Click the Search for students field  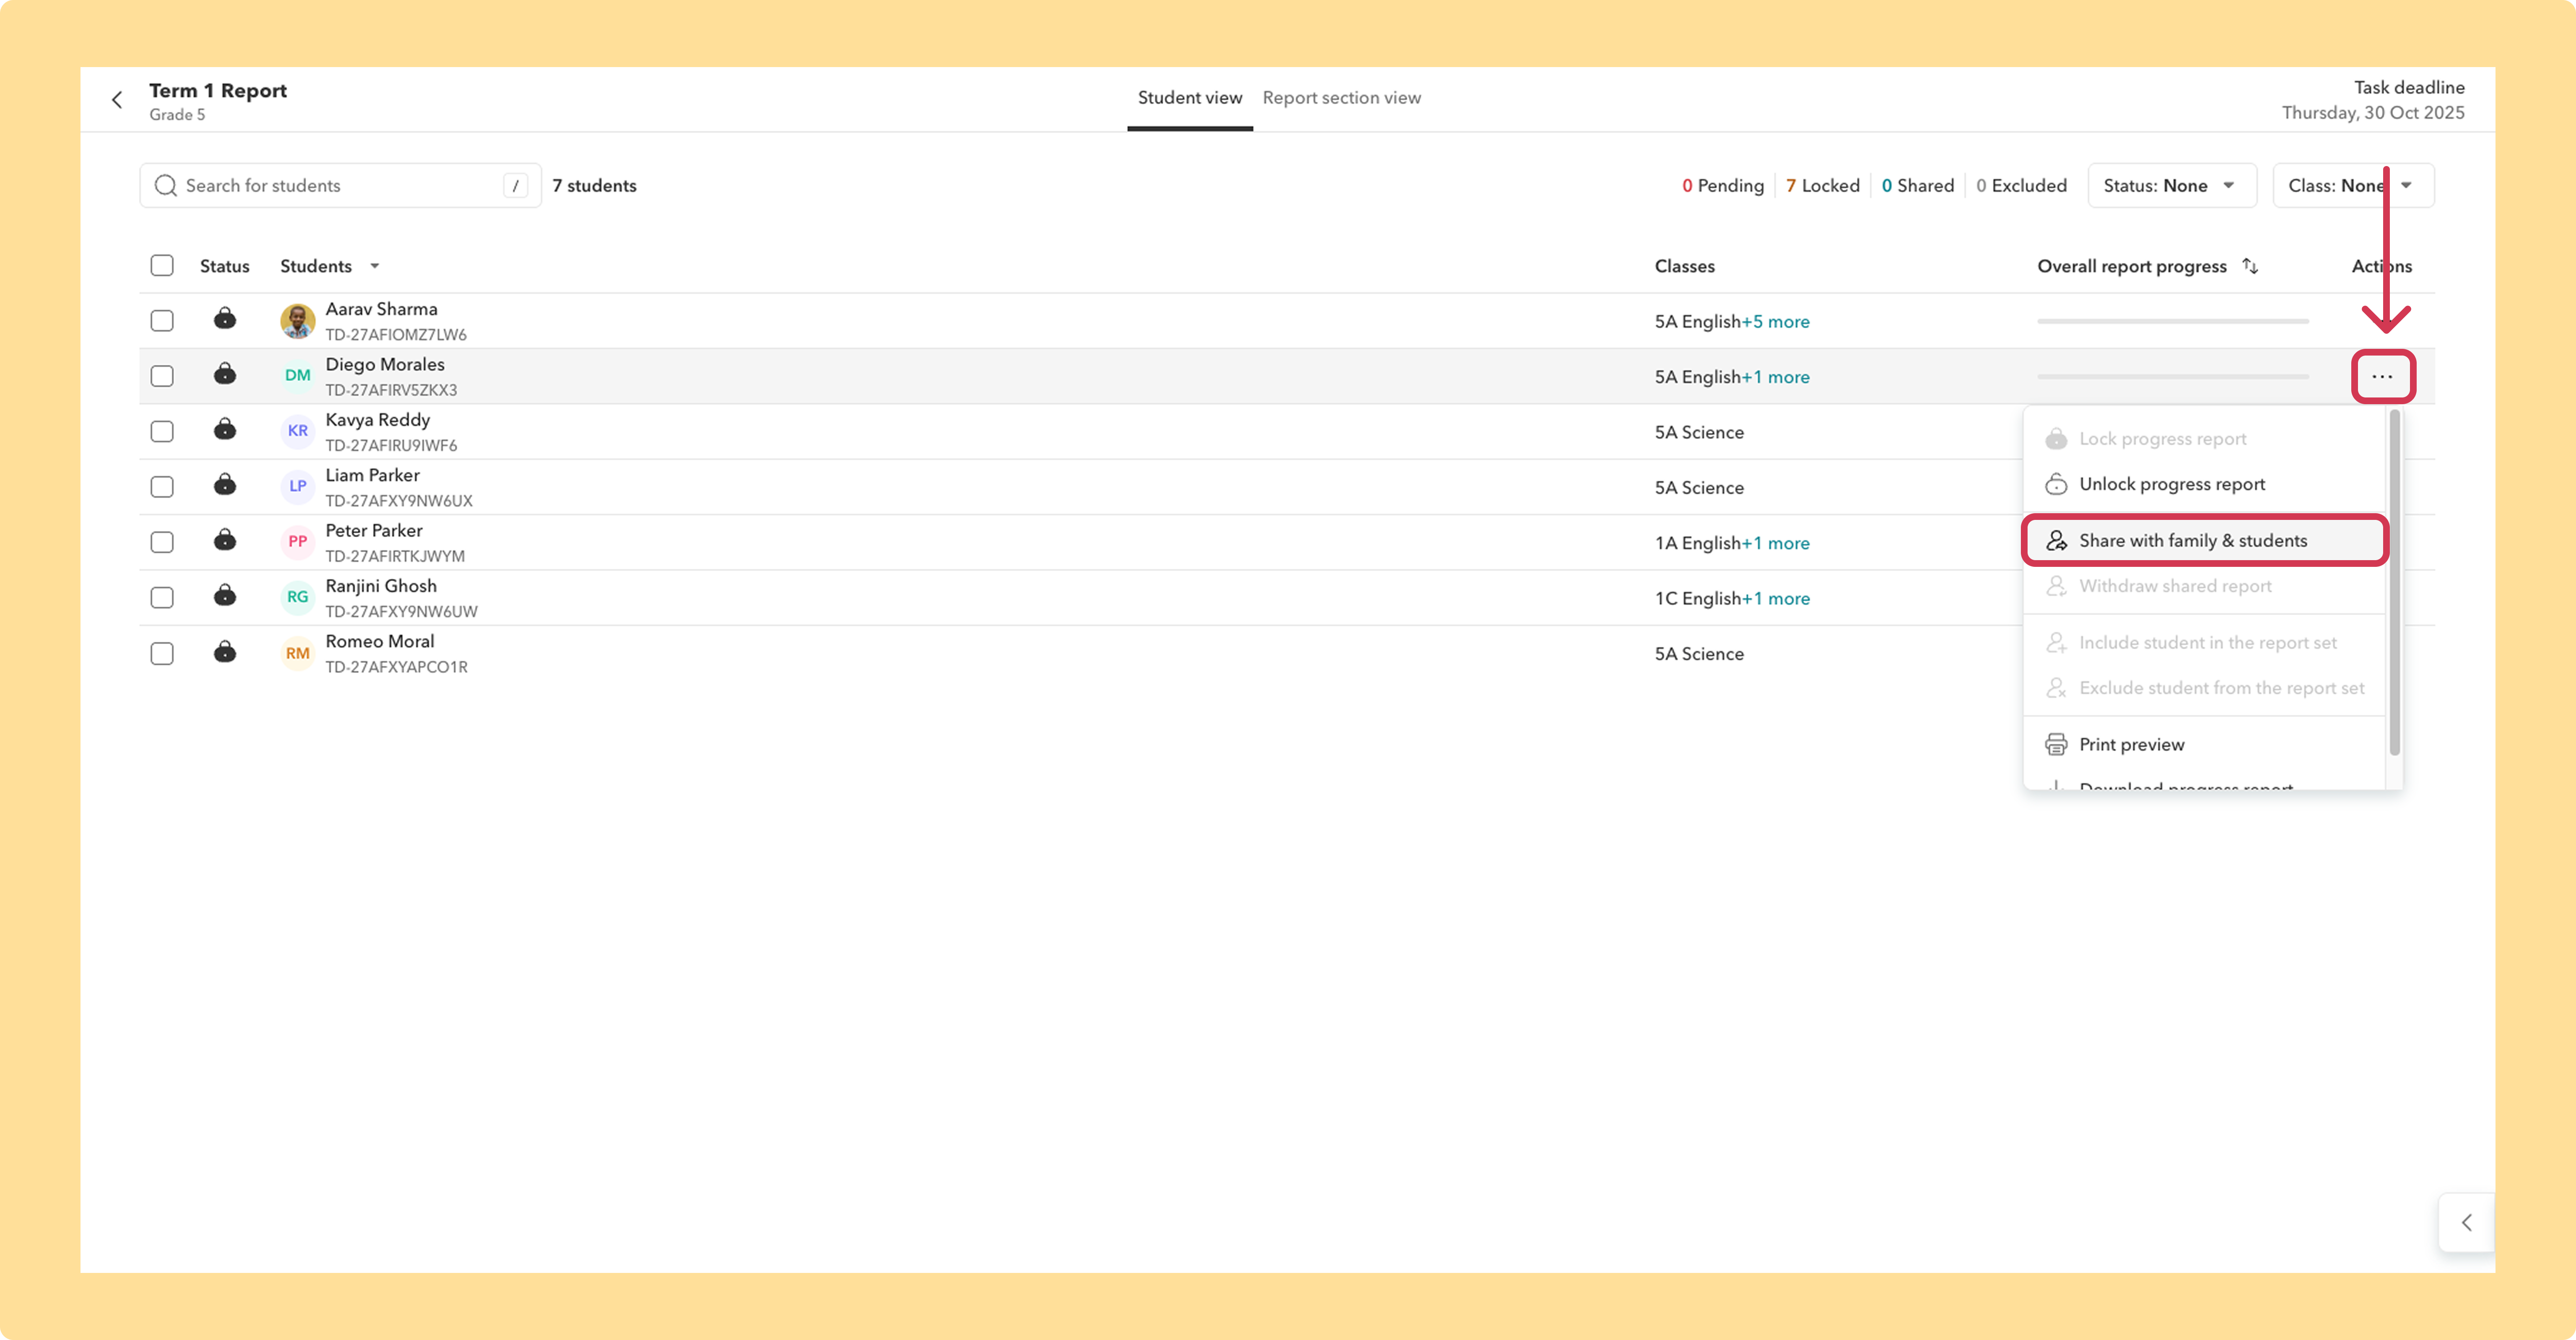340,186
